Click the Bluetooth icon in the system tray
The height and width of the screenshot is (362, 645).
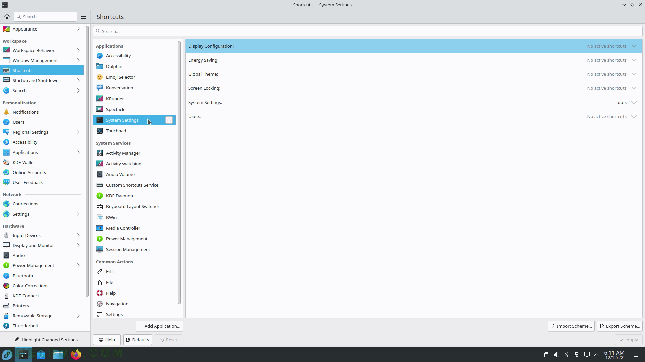(x=567, y=355)
